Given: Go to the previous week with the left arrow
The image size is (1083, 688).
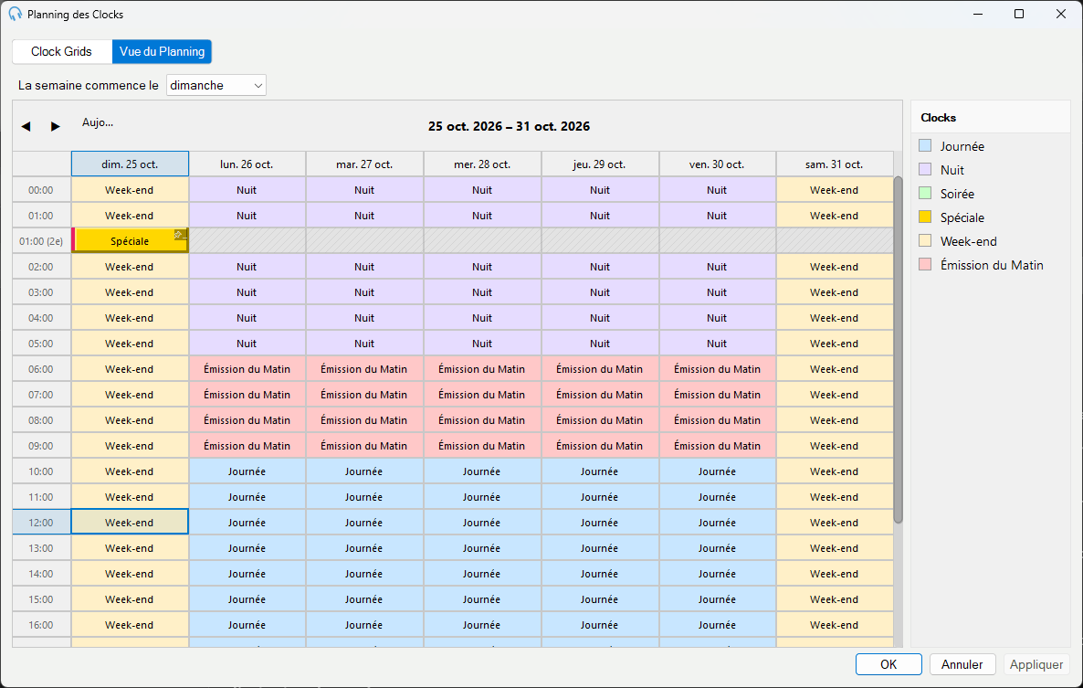Looking at the screenshot, I should 26,126.
